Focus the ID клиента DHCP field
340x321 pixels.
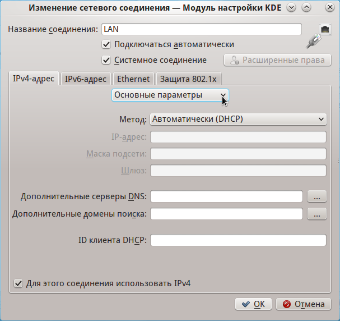(x=238, y=240)
